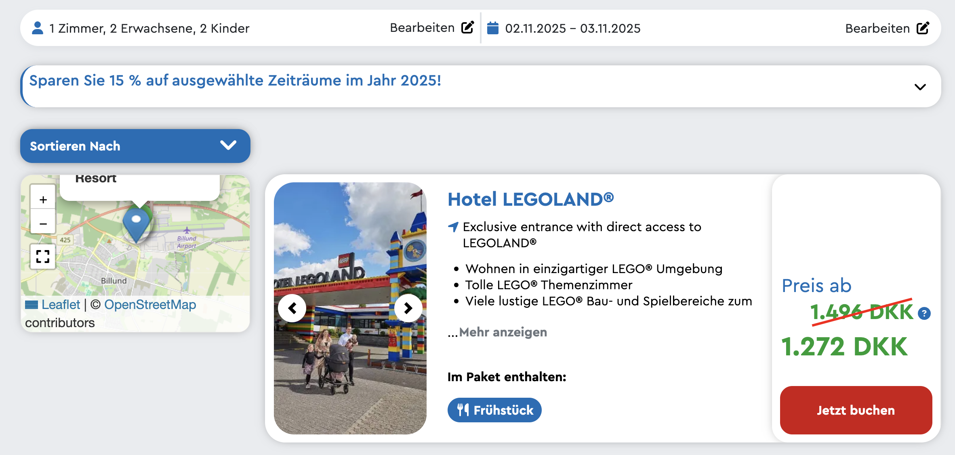Show the previous hotel photo
The width and height of the screenshot is (955, 455).
pyautogui.click(x=292, y=309)
